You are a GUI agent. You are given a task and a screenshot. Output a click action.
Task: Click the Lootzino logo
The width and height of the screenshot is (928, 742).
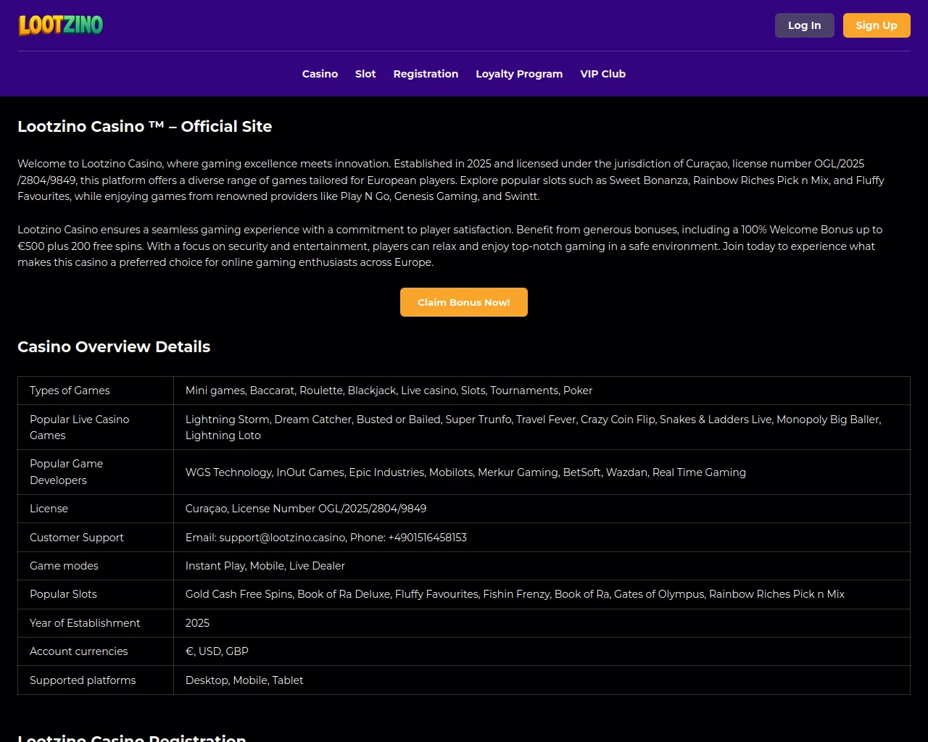[61, 25]
